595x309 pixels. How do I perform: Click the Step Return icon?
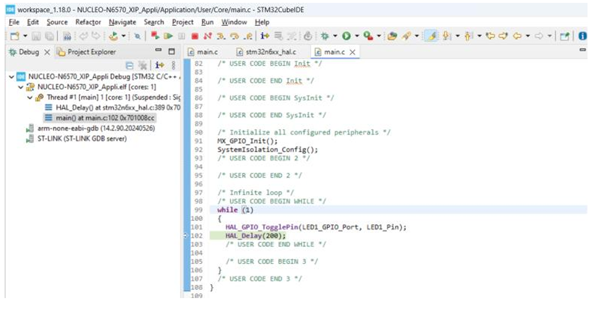point(248,36)
